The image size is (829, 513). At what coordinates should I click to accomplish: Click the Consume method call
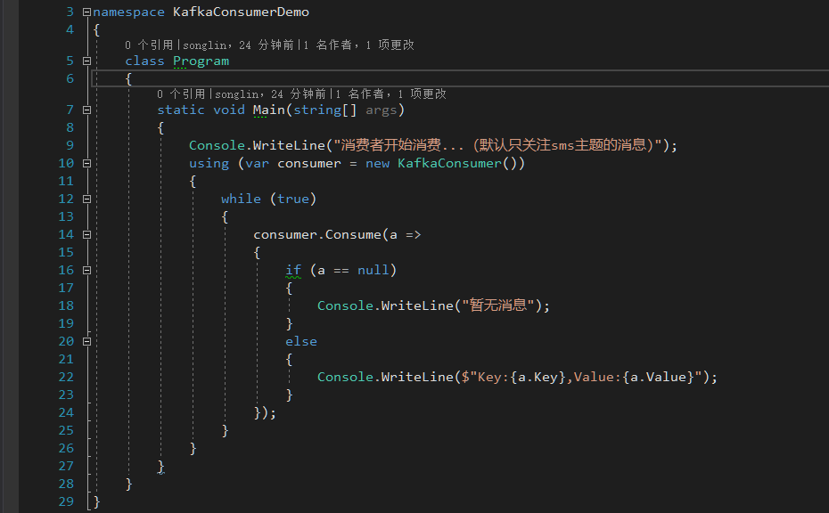pyautogui.click(x=353, y=234)
